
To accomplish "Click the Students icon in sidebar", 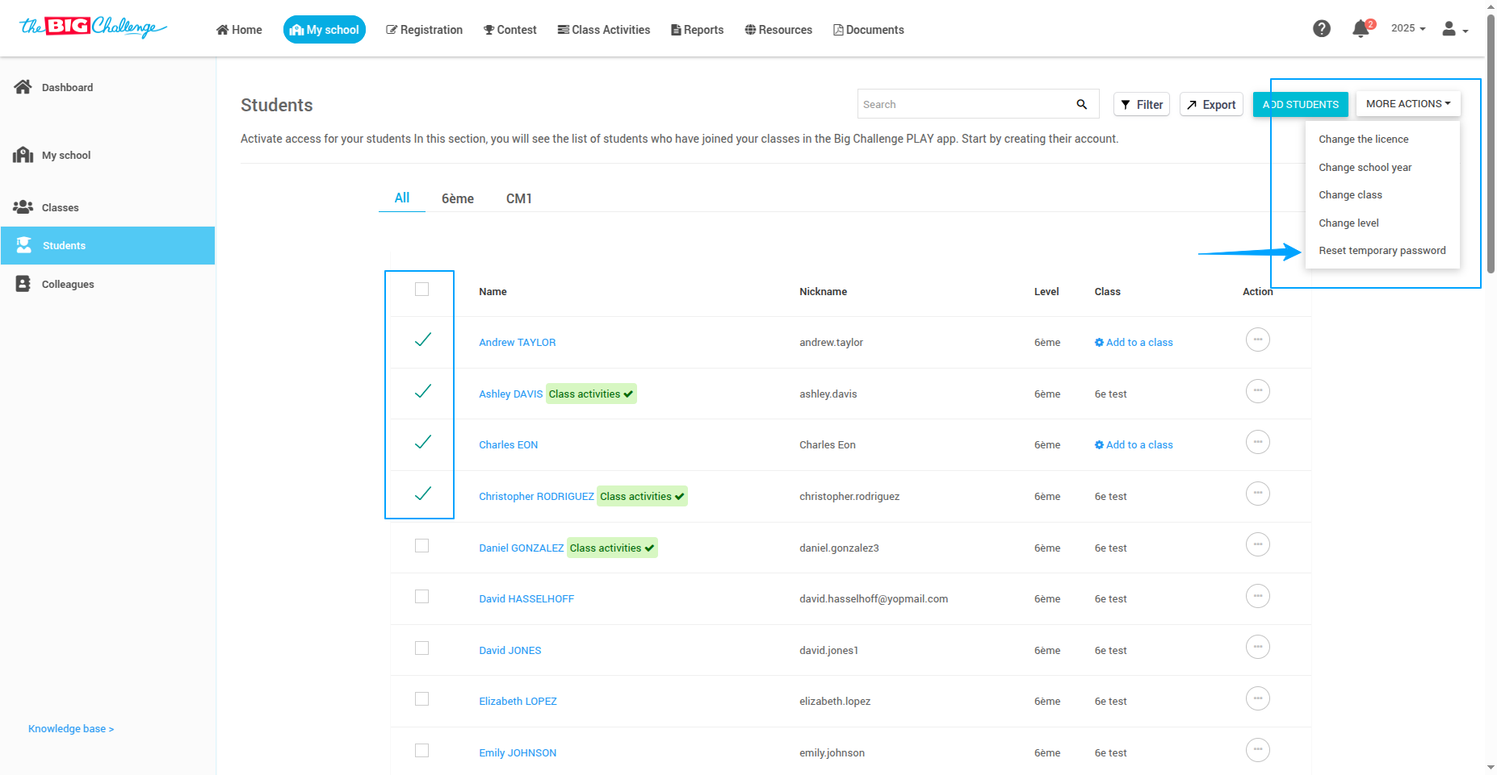I will point(24,245).
